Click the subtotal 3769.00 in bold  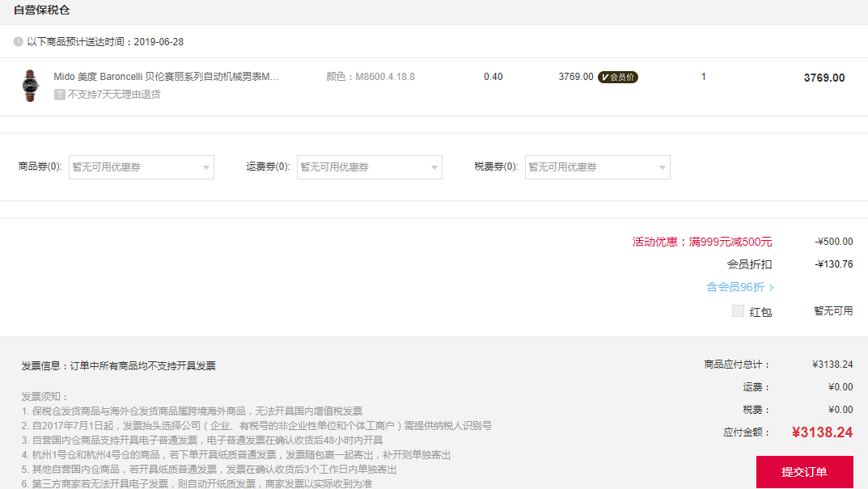[x=824, y=78]
